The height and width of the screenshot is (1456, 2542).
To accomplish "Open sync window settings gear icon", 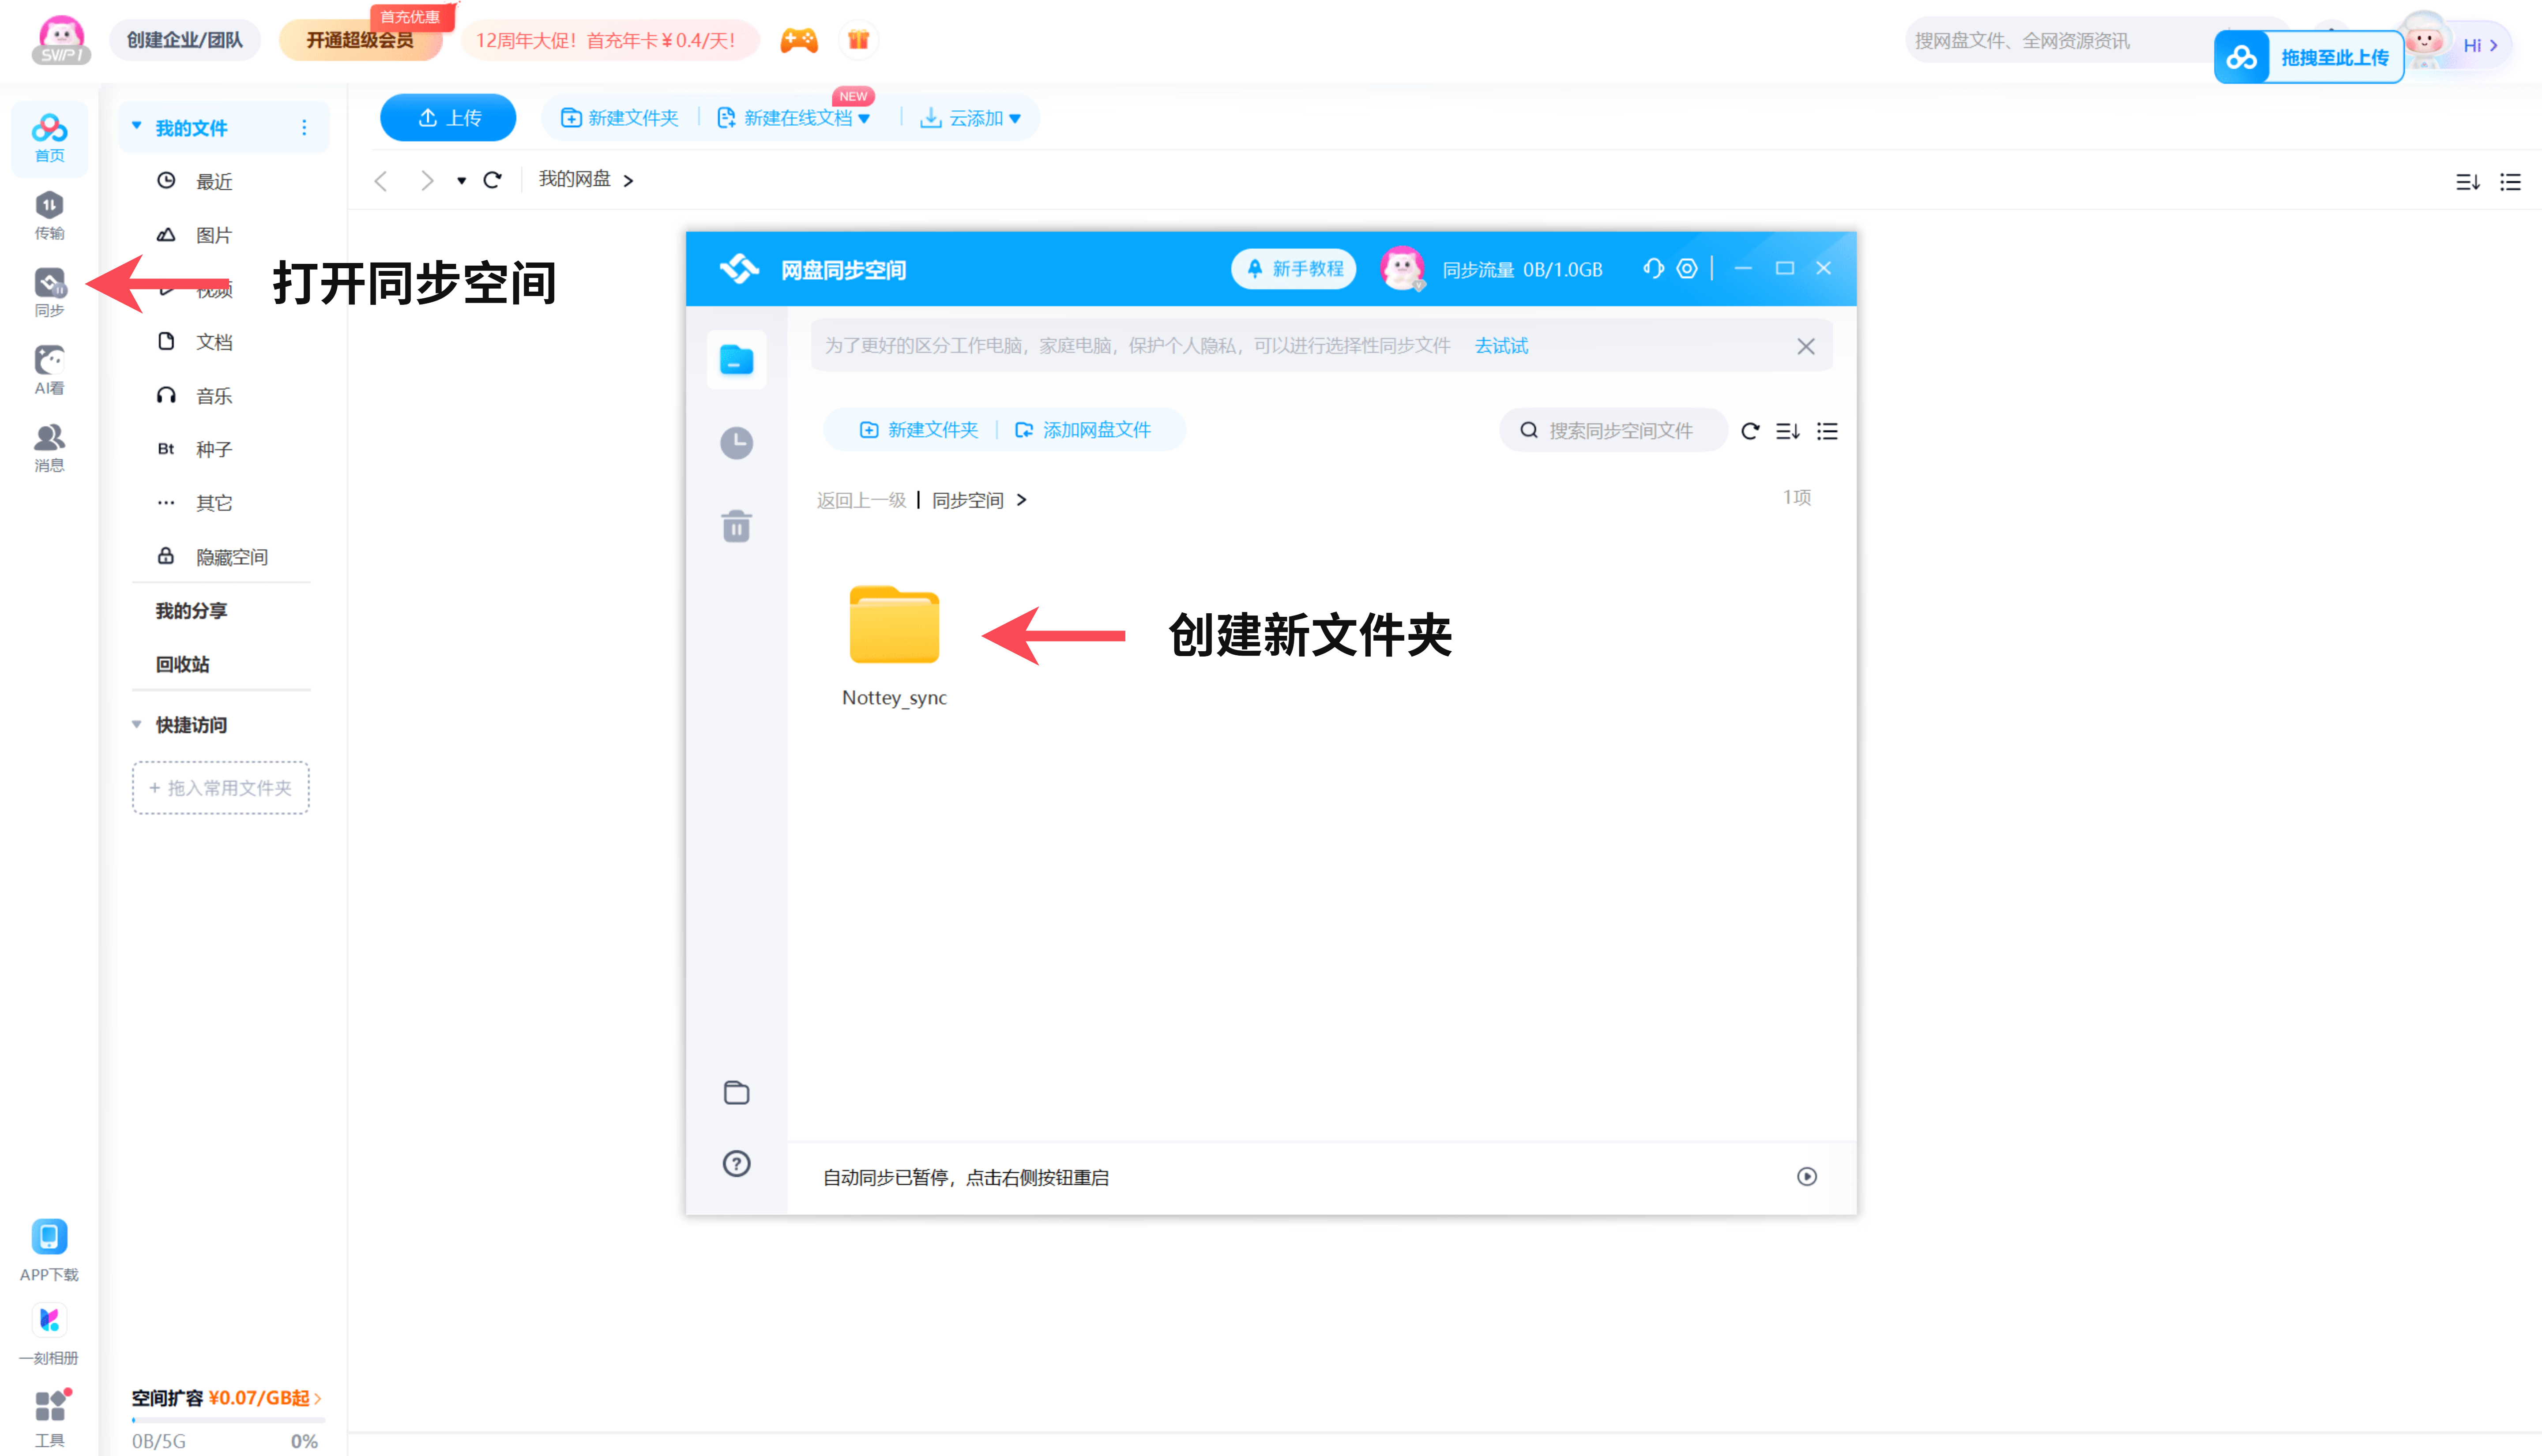I will click(x=1687, y=268).
